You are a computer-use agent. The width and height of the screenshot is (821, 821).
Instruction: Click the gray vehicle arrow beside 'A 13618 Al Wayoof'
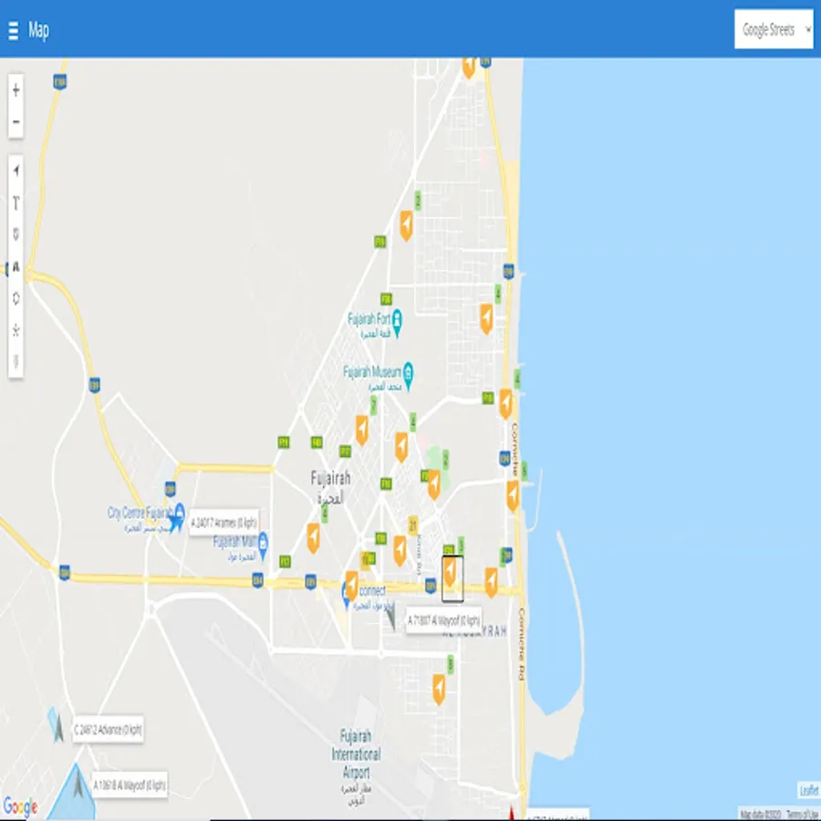[78, 784]
